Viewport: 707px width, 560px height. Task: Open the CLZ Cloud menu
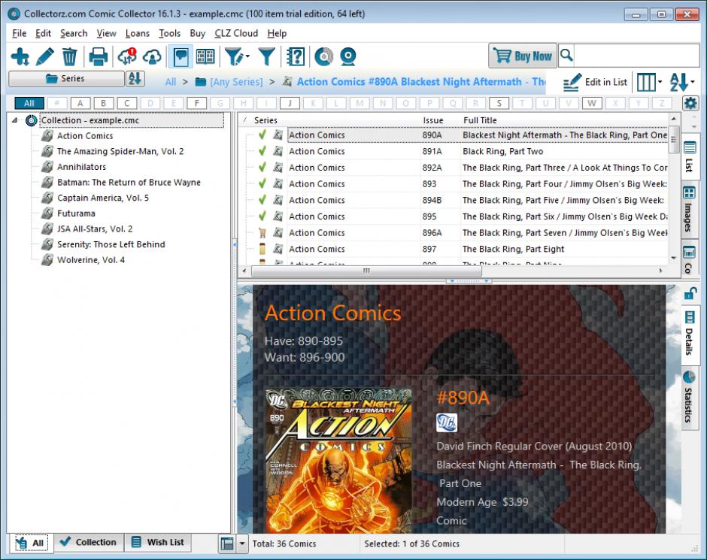click(x=236, y=33)
